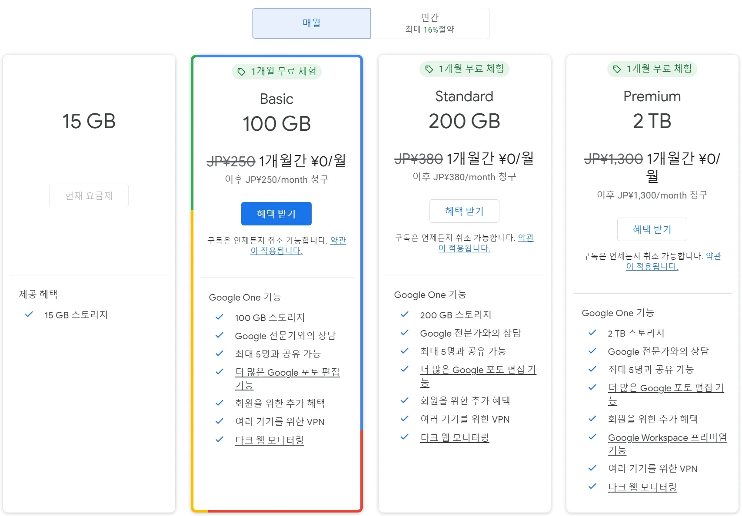
Task: Click checkmark beside 200 GB 스토리지
Action: point(405,314)
